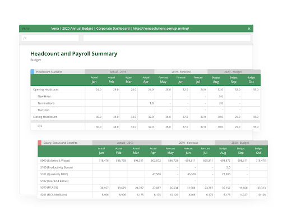
Task: Select the Headcount Statistics section label
Action: 49,72
